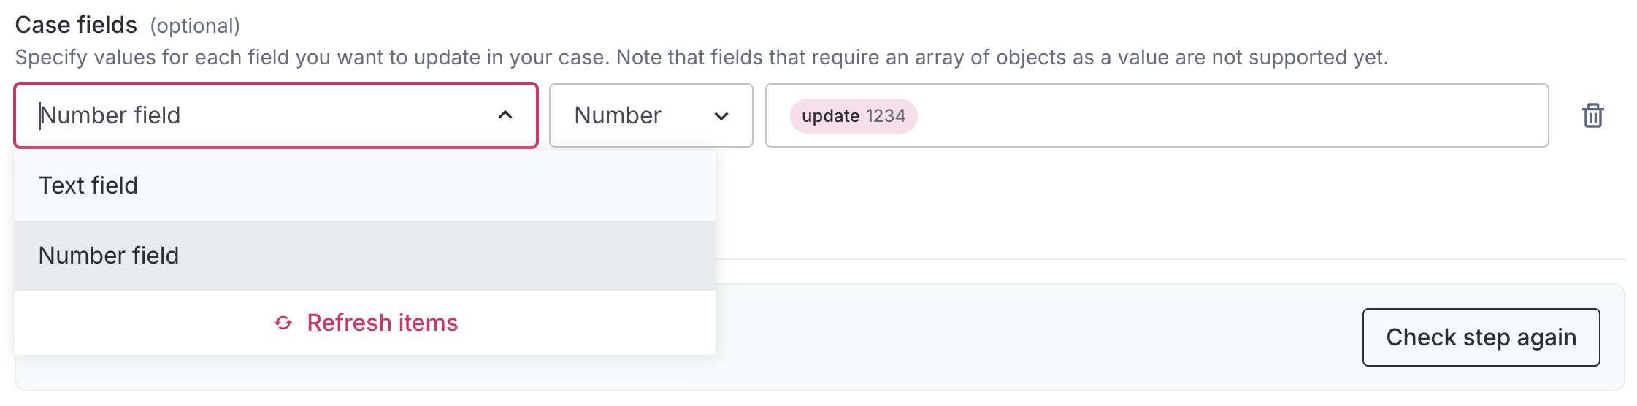1637x406 pixels.
Task: Click the gray panel beside Check step again
Action: [1022, 337]
